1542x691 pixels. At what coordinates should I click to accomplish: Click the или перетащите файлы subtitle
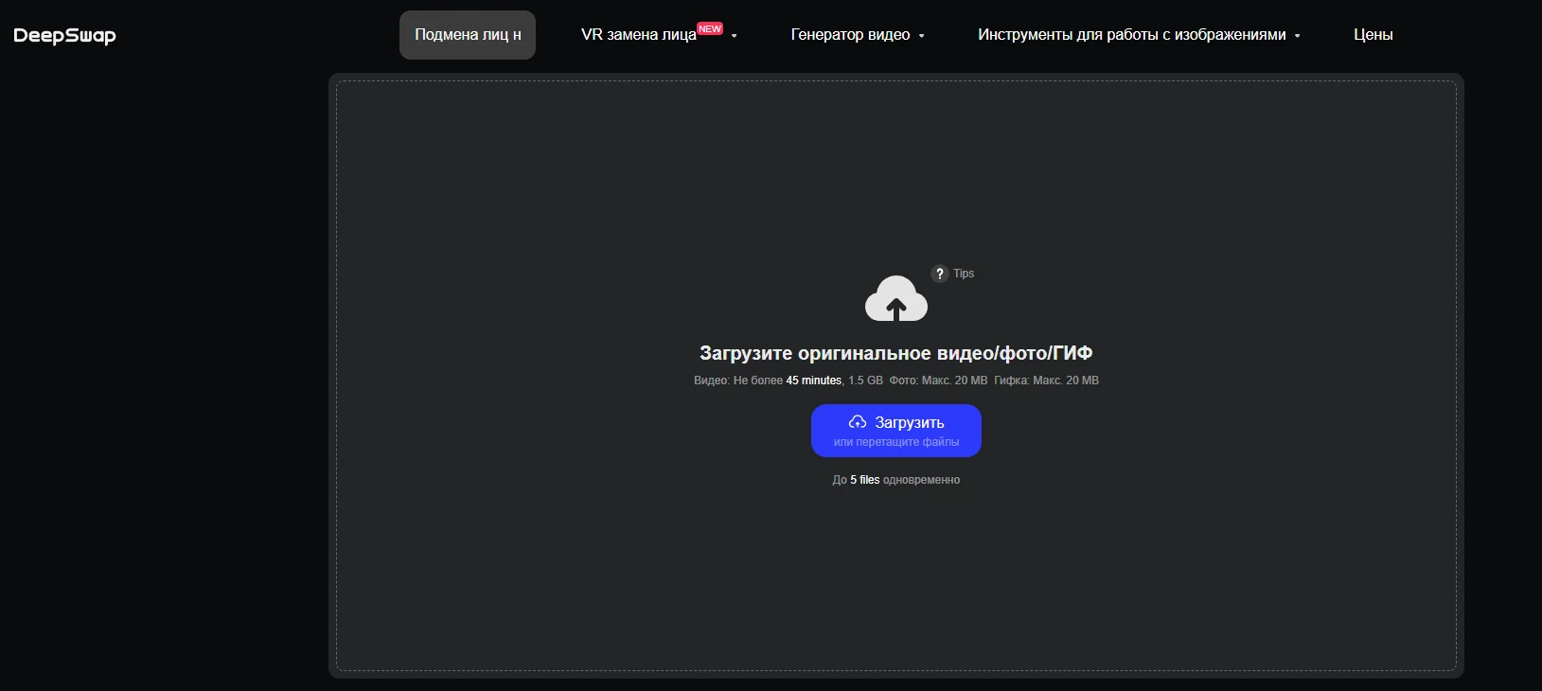pos(896,442)
